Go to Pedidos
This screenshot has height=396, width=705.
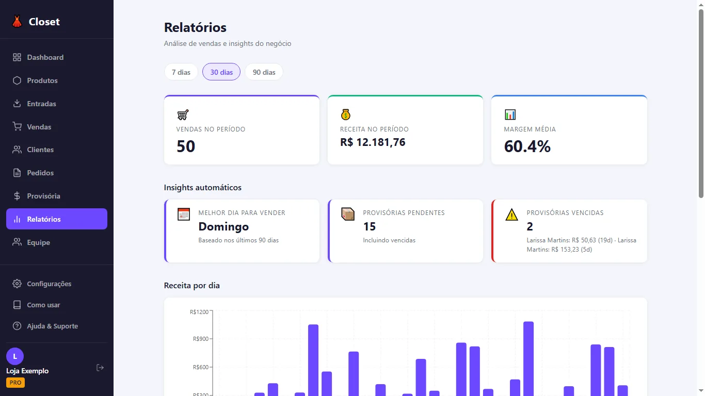click(57, 173)
